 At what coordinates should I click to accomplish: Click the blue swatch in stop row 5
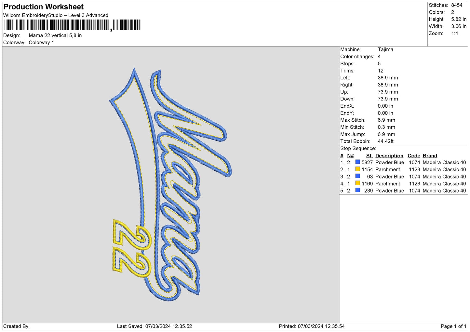pyautogui.click(x=357, y=190)
